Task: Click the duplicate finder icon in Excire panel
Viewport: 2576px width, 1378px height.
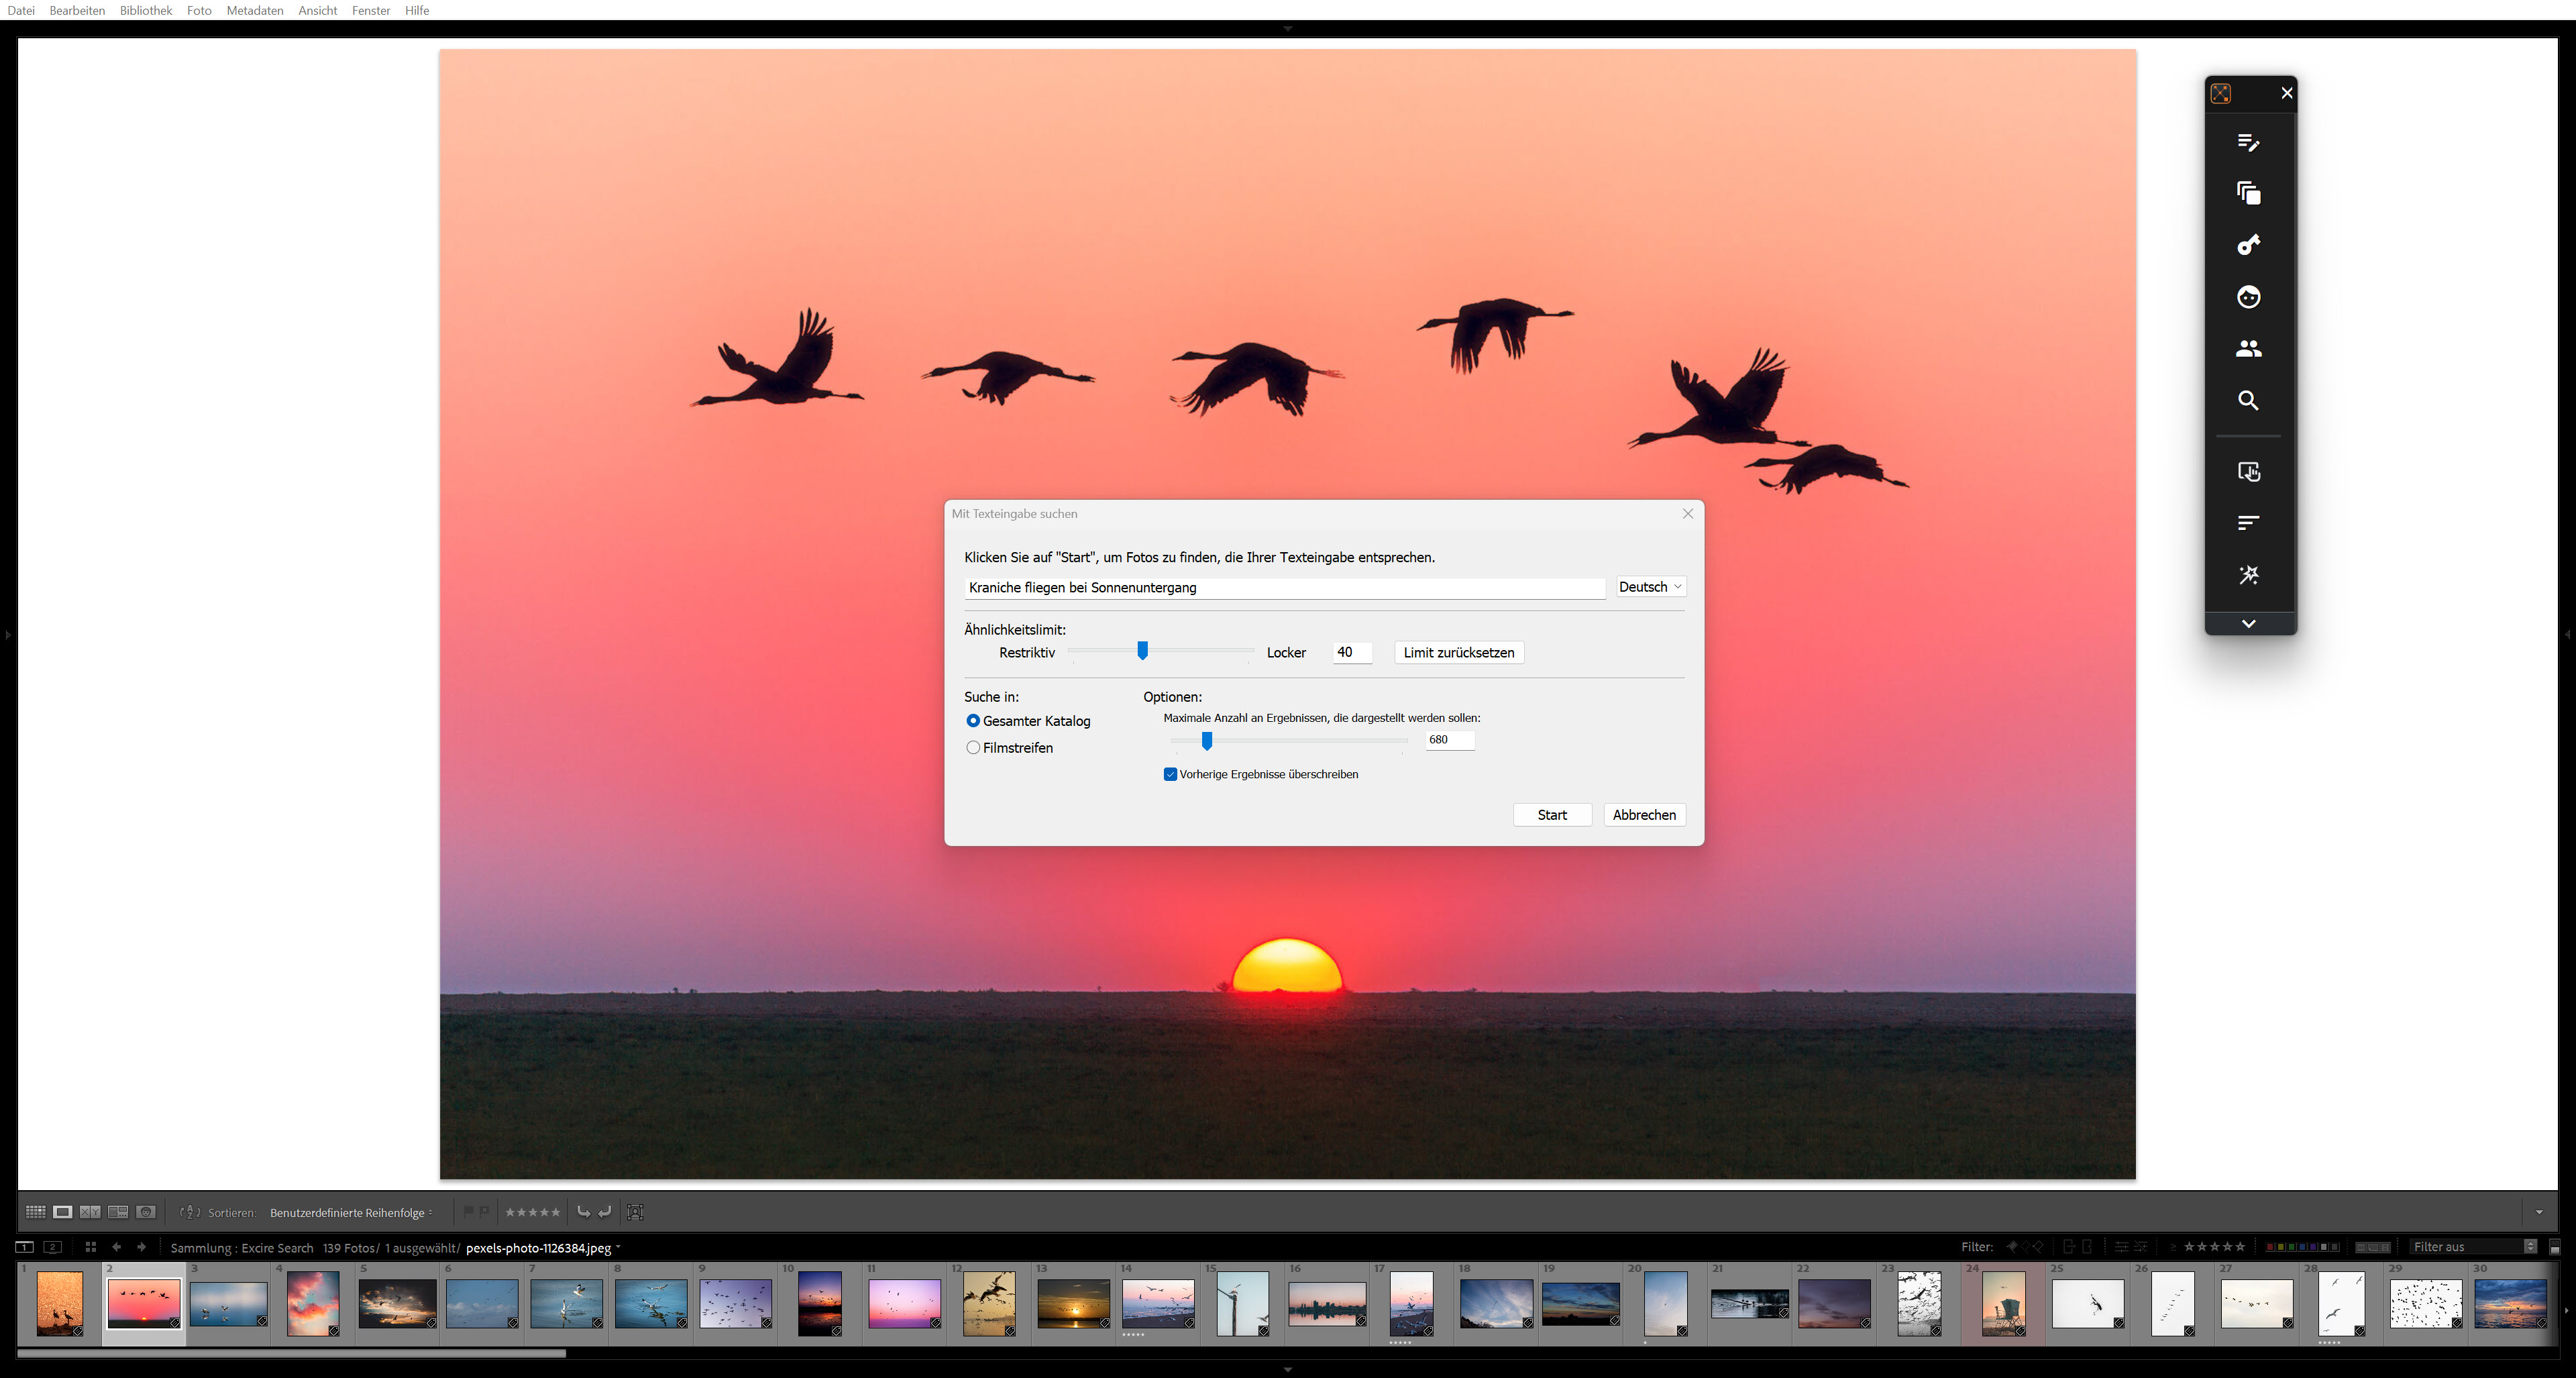Action: [x=2248, y=193]
